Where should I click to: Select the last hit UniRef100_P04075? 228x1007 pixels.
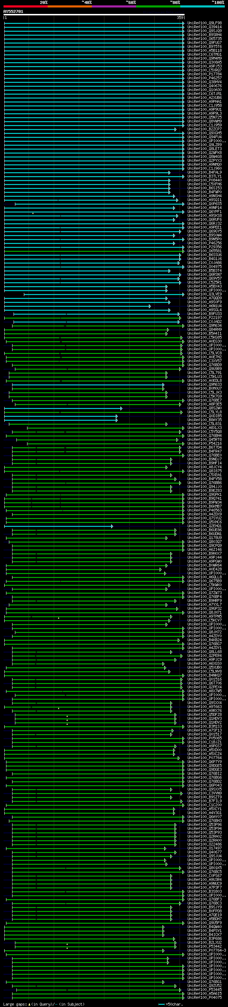[x=204, y=998]
